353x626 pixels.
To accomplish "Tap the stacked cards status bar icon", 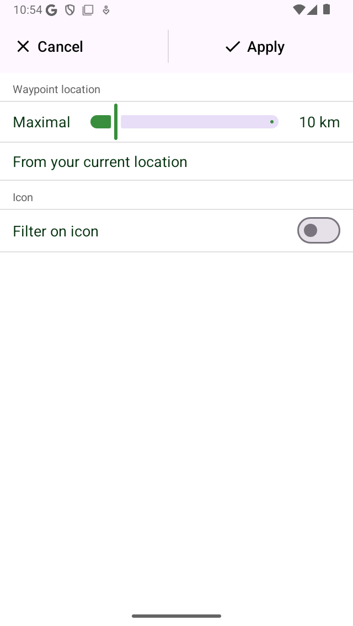I will coord(88,10).
